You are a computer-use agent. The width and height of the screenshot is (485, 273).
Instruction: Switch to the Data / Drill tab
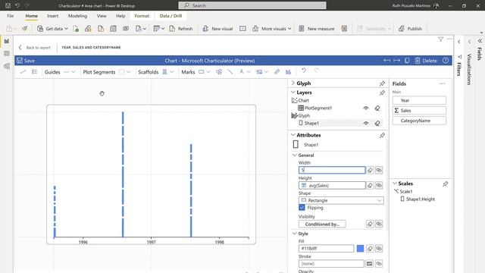171,16
